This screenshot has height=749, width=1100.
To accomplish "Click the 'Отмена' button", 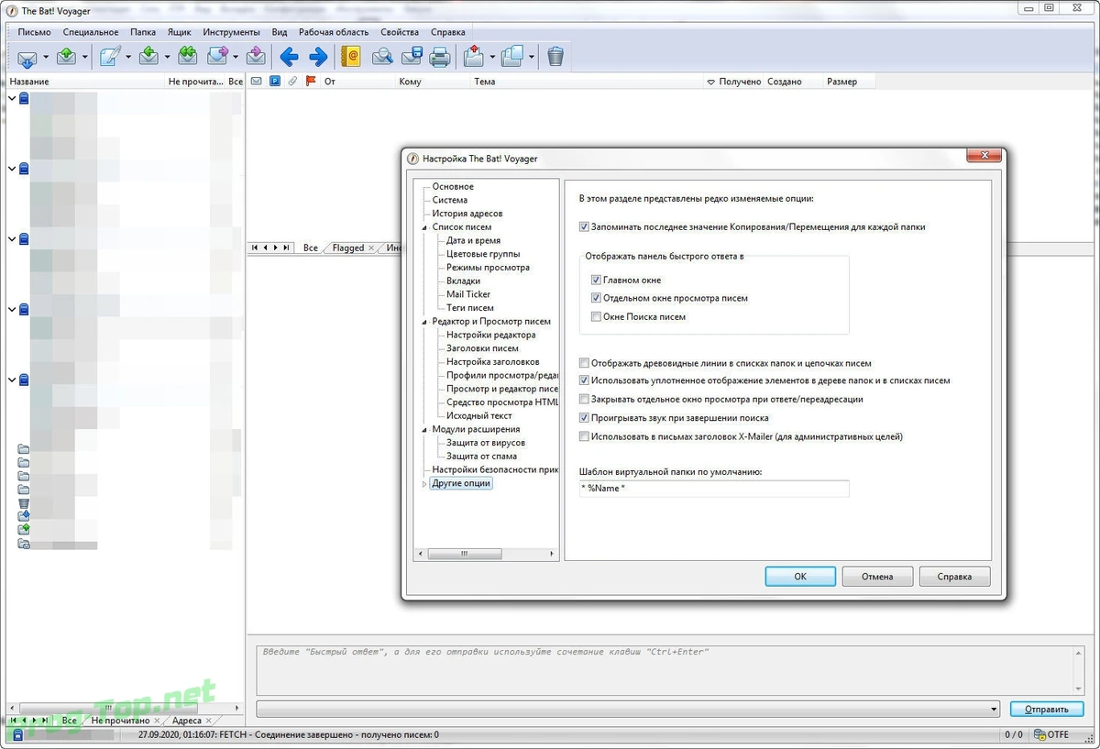I will click(877, 577).
